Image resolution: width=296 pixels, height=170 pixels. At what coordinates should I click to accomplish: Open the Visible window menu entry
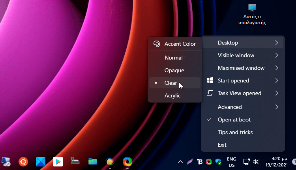tap(243, 55)
